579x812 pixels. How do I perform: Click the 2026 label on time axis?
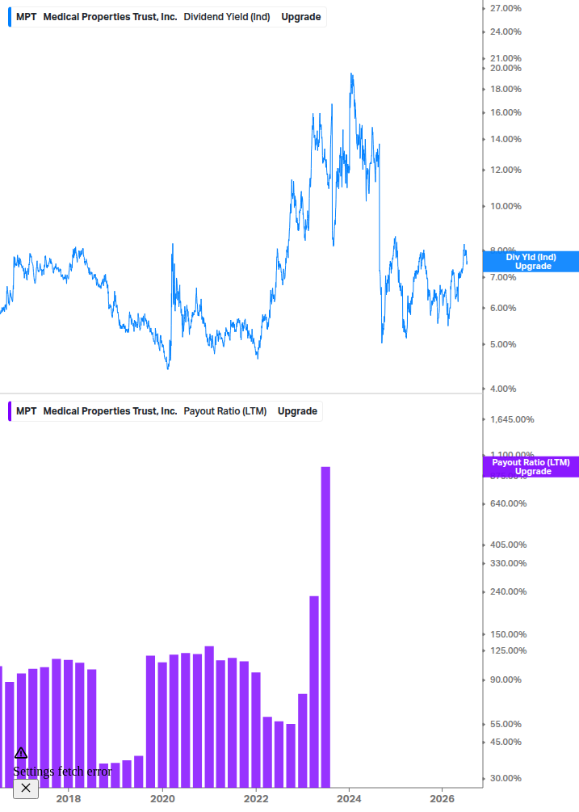(443, 799)
